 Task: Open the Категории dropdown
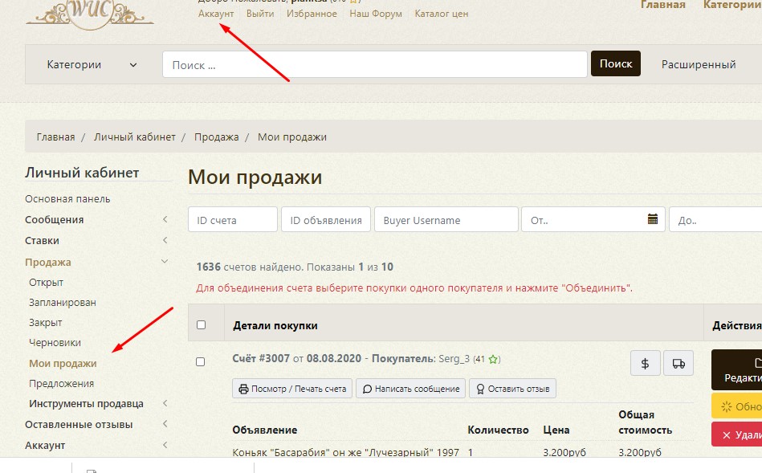[x=92, y=65]
